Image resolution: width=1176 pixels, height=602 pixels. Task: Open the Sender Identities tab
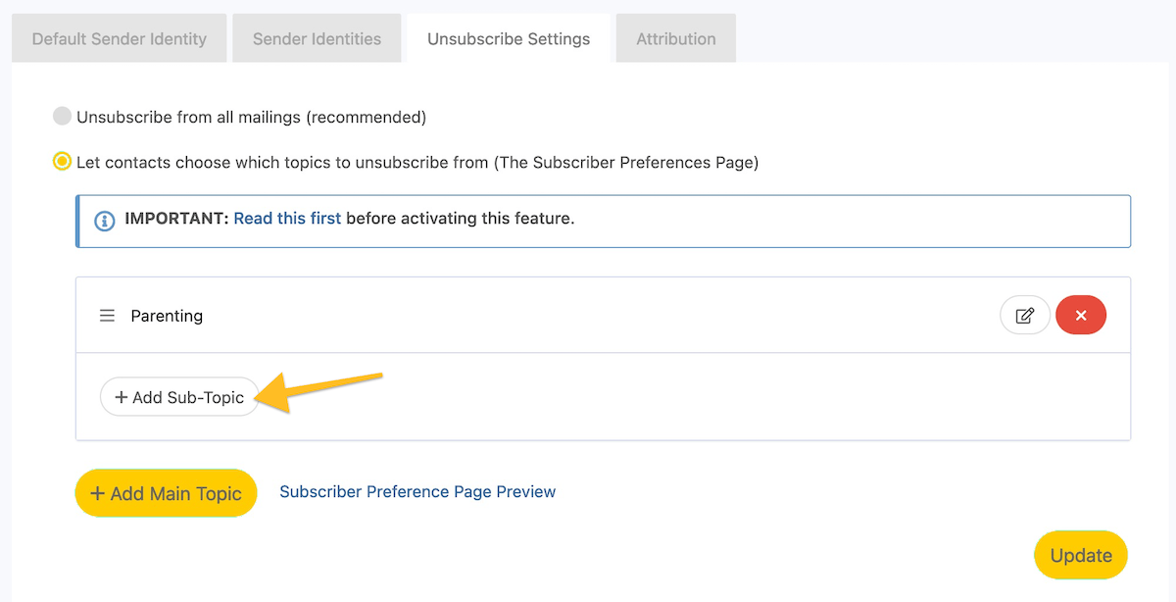(316, 38)
